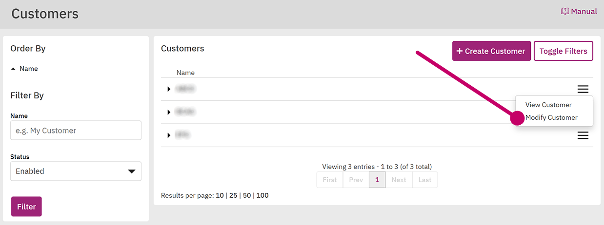The width and height of the screenshot is (604, 225).
Task: Select View Customer from context menu
Action: click(x=548, y=105)
